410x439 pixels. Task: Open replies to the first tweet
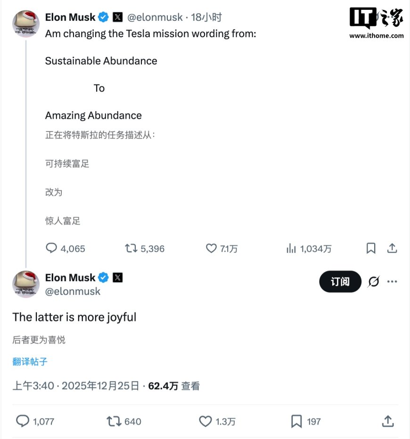52,248
